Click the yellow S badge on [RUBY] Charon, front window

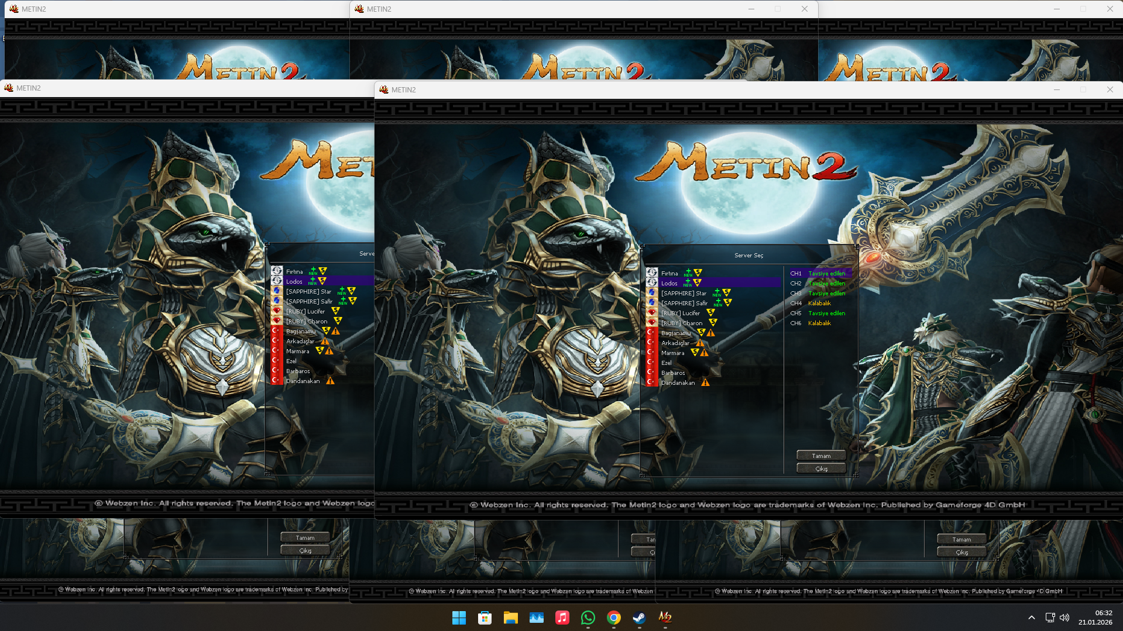coord(713,323)
